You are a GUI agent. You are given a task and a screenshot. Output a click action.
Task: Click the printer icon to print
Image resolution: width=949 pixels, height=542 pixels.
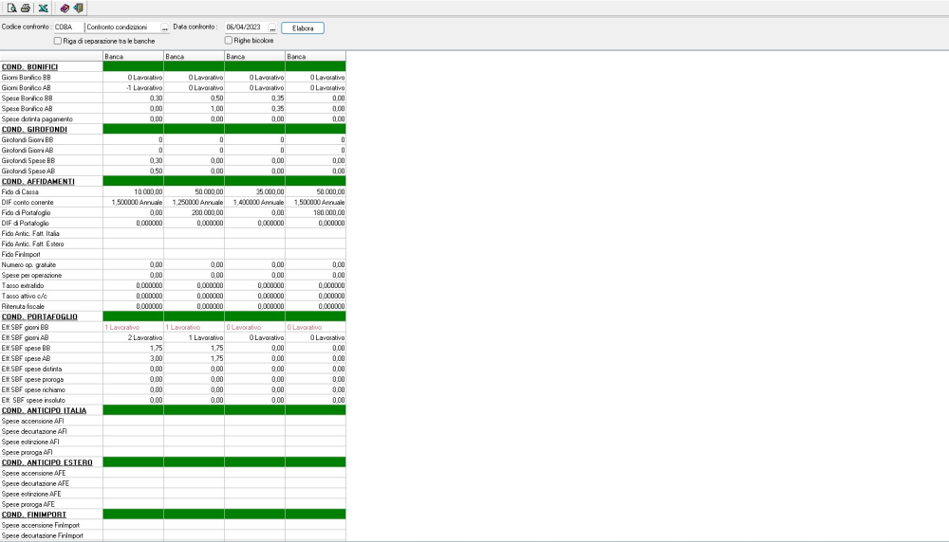pyautogui.click(x=26, y=8)
